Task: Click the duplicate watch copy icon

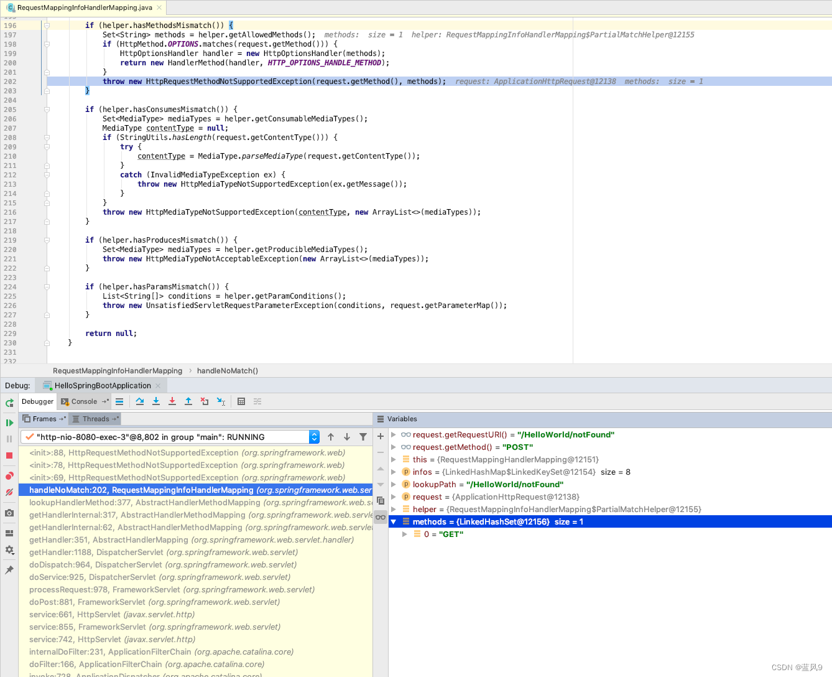Action: pyautogui.click(x=381, y=501)
